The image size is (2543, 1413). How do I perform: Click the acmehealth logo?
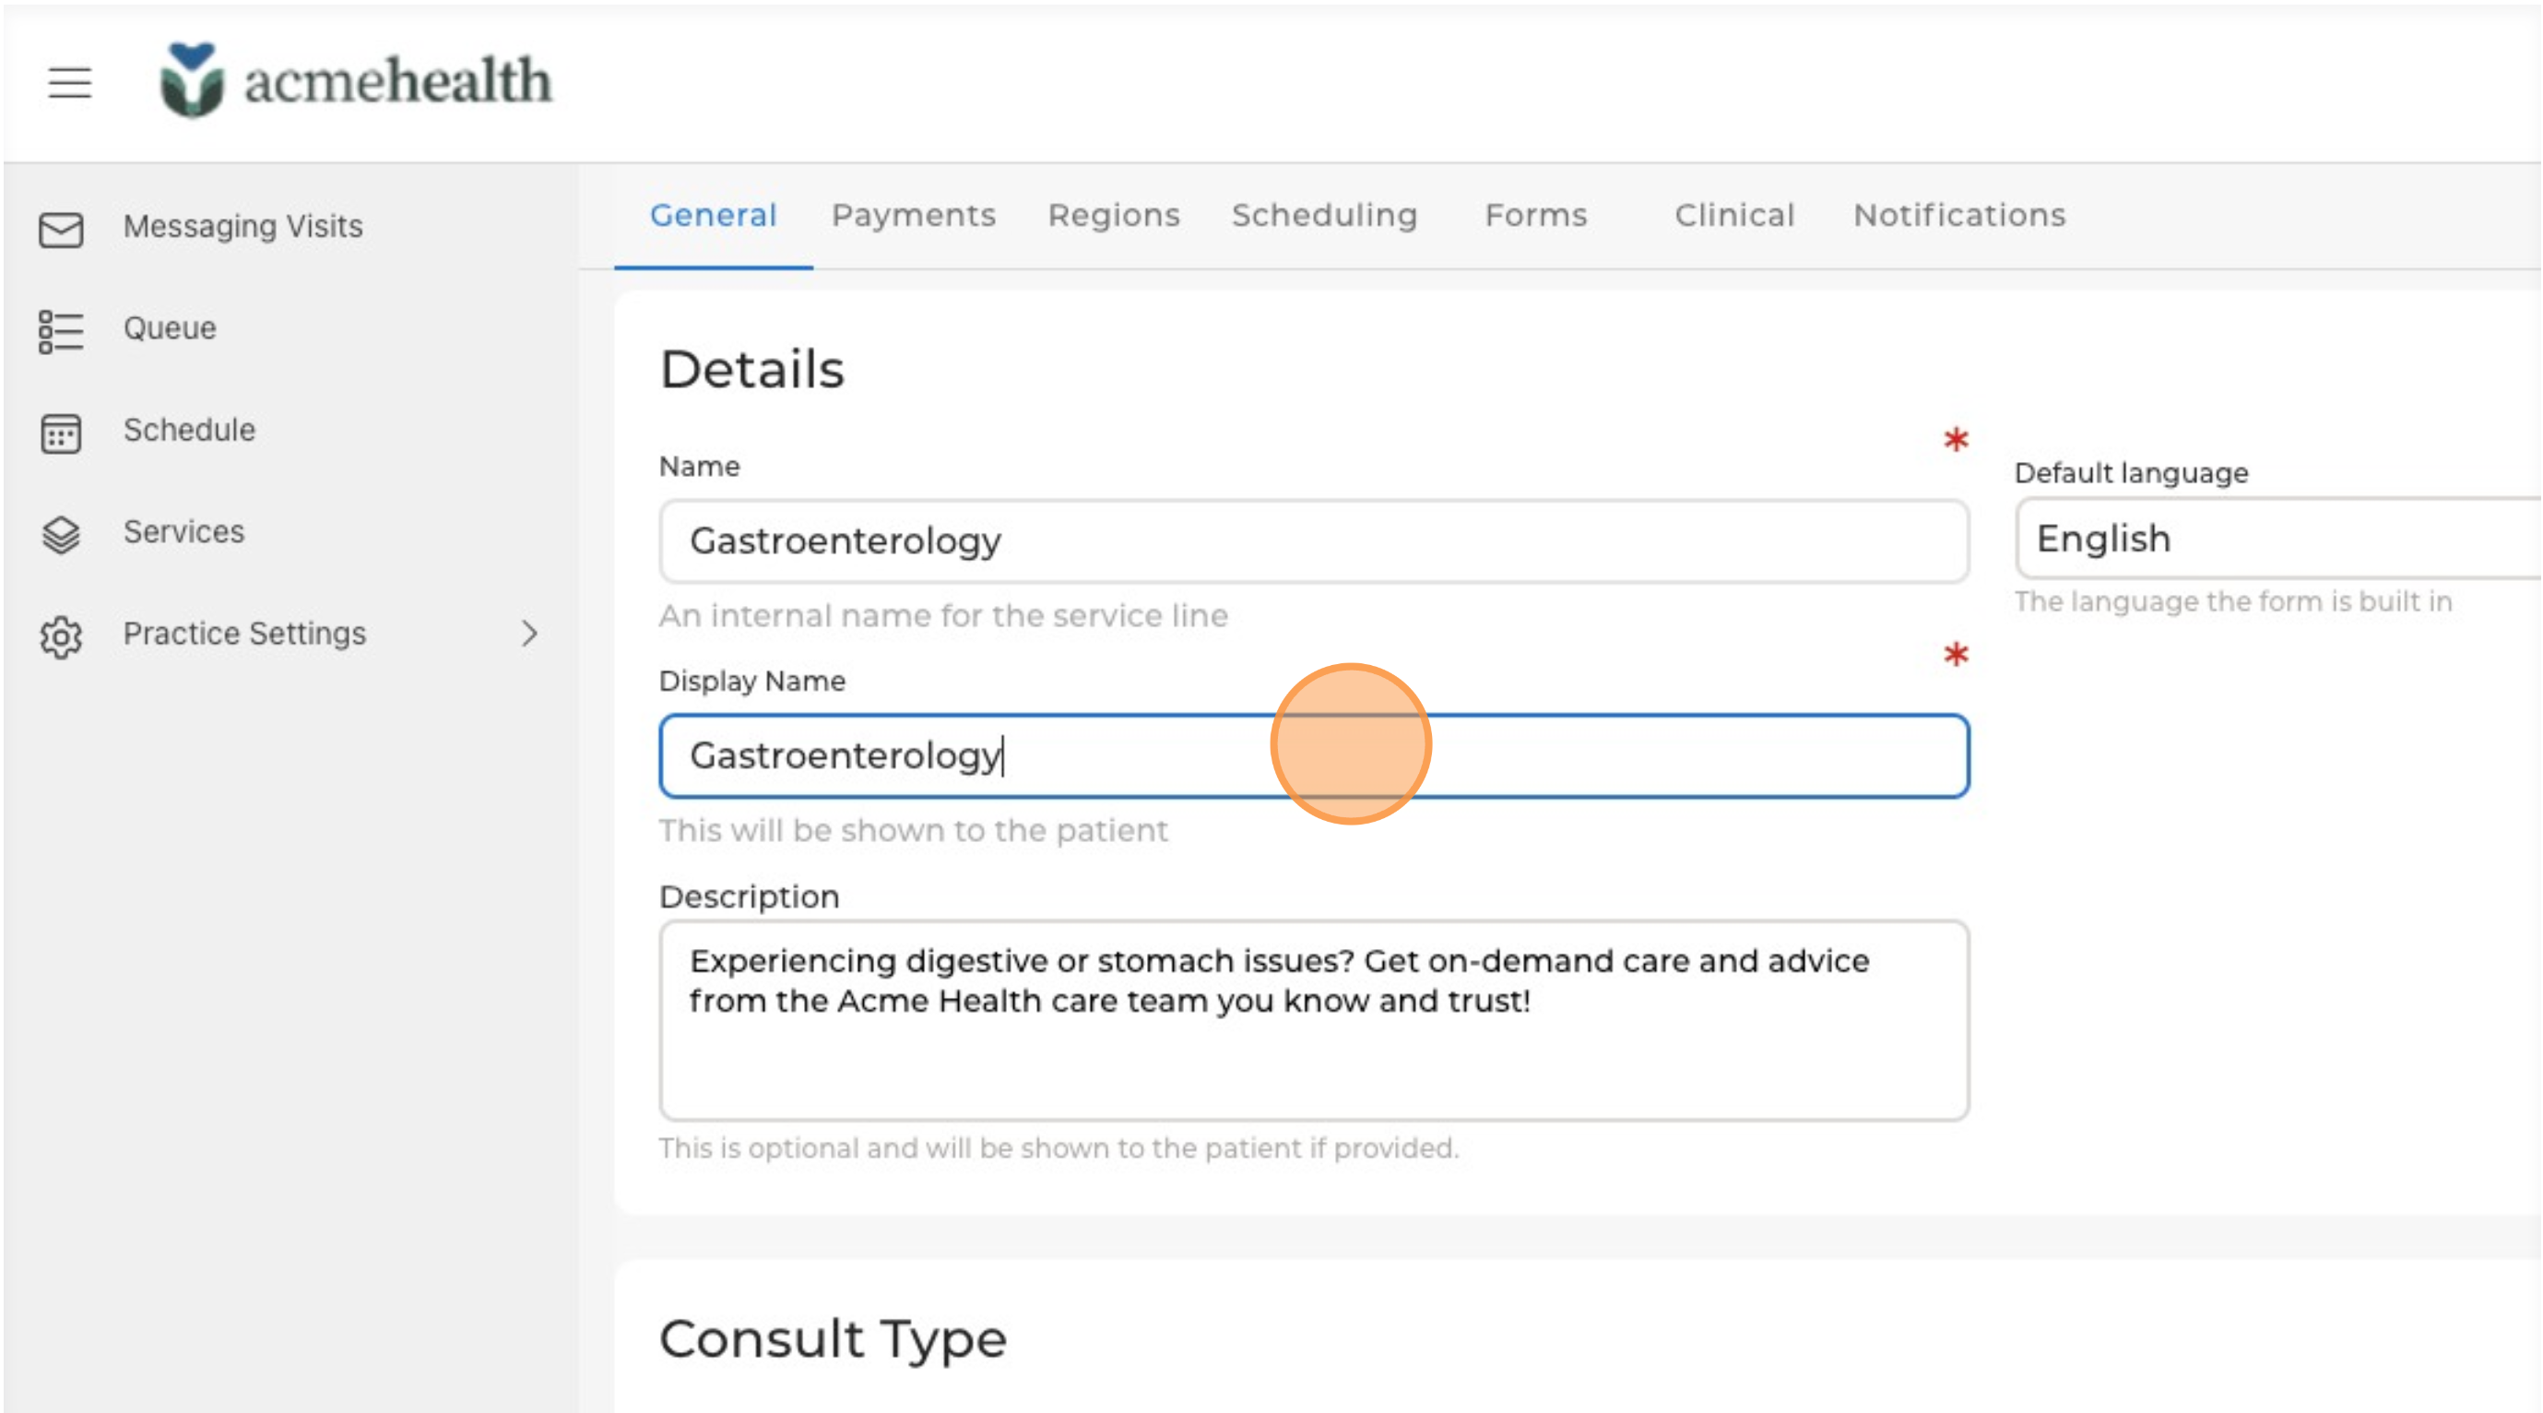click(355, 80)
